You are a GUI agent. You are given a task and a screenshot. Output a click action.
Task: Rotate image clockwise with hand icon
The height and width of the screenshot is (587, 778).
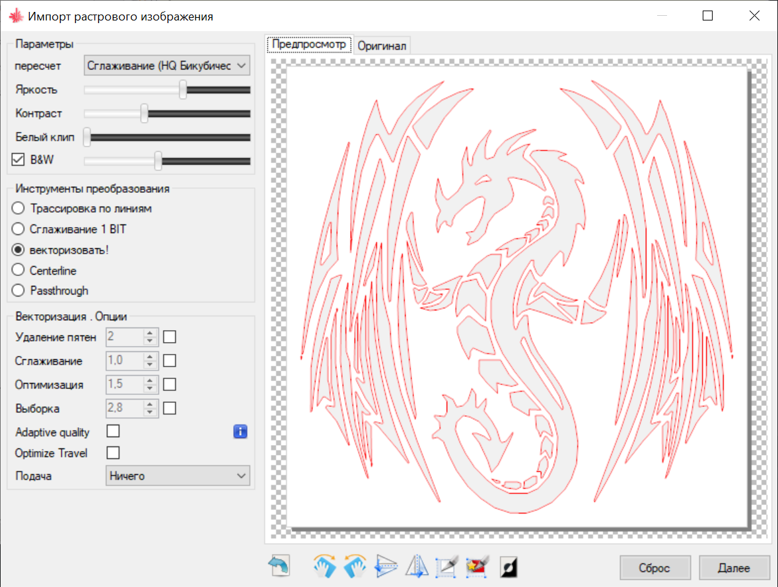coord(324,567)
